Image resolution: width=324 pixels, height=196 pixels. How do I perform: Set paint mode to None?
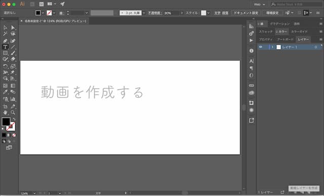[14, 135]
